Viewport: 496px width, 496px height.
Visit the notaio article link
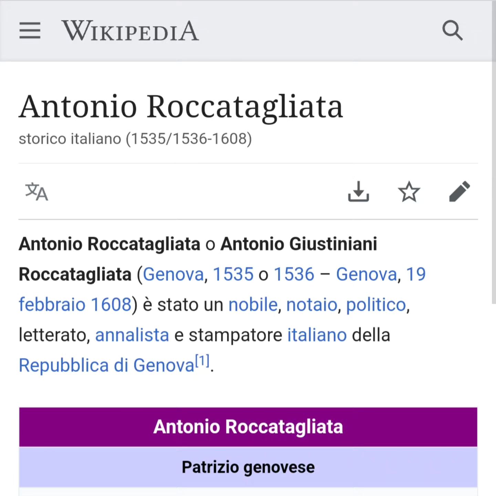click(312, 305)
